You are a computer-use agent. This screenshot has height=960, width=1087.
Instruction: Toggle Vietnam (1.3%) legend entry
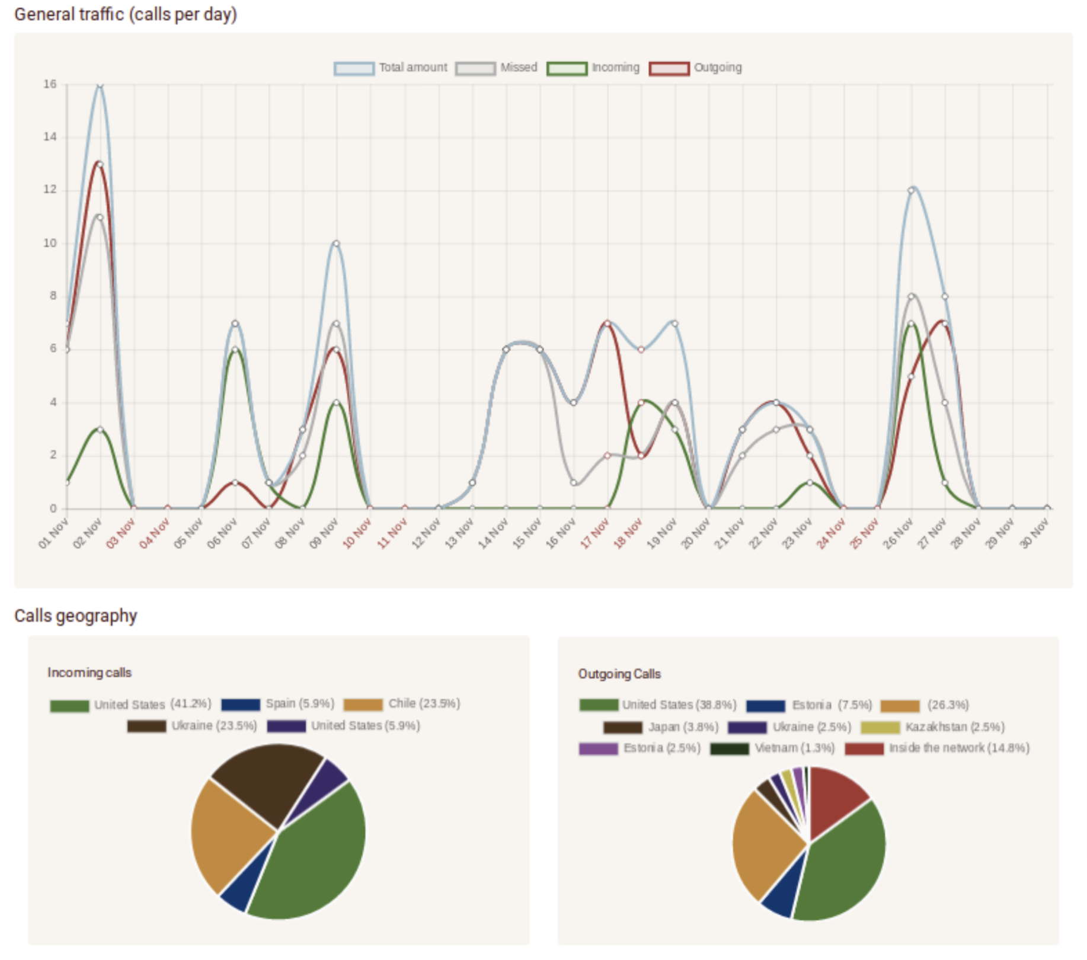point(773,748)
